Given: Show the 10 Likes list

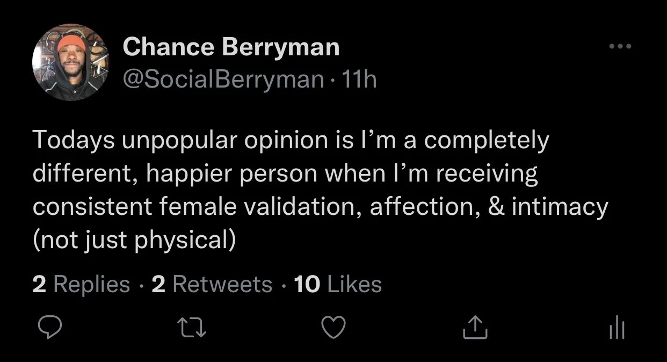Looking at the screenshot, I should point(338,284).
